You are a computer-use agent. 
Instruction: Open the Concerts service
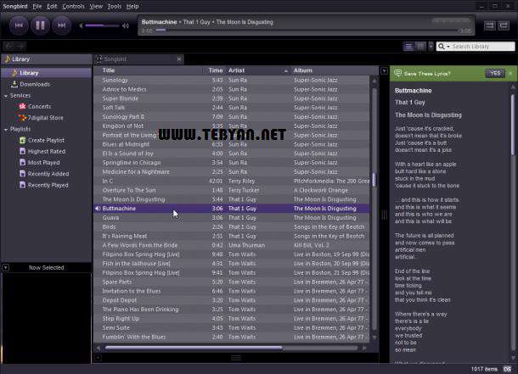click(39, 106)
